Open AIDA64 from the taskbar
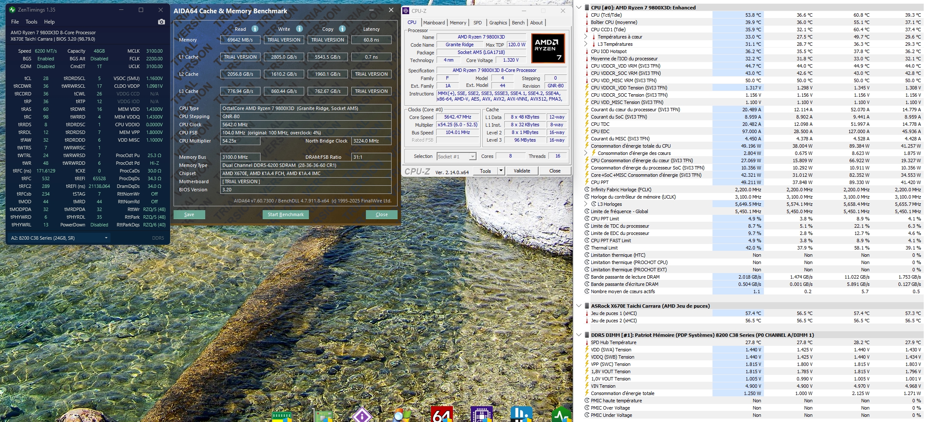The height and width of the screenshot is (422, 931). (442, 414)
